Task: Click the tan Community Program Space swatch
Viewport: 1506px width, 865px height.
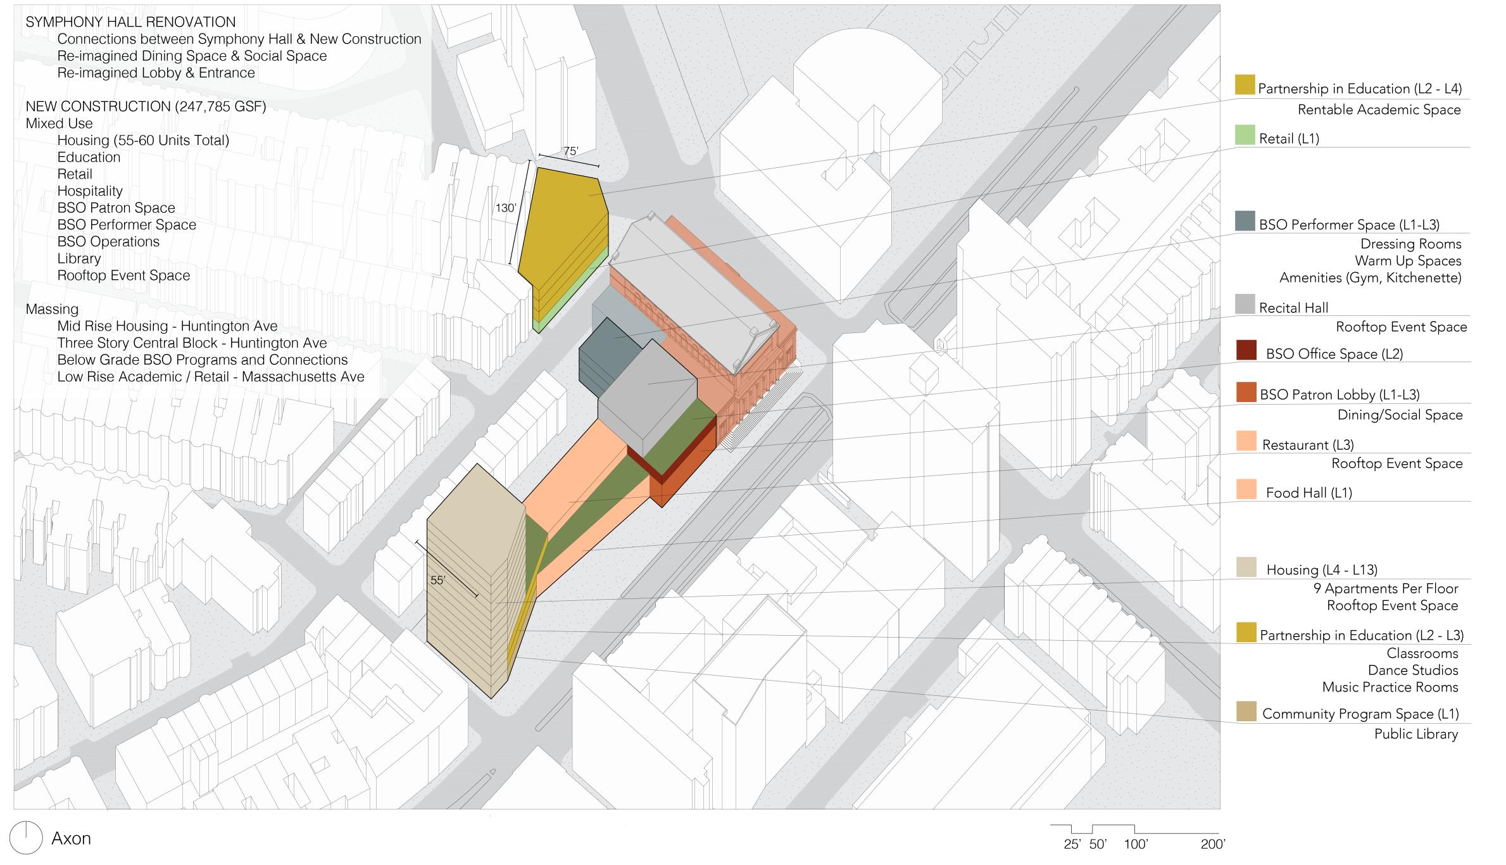Action: click(x=1245, y=711)
